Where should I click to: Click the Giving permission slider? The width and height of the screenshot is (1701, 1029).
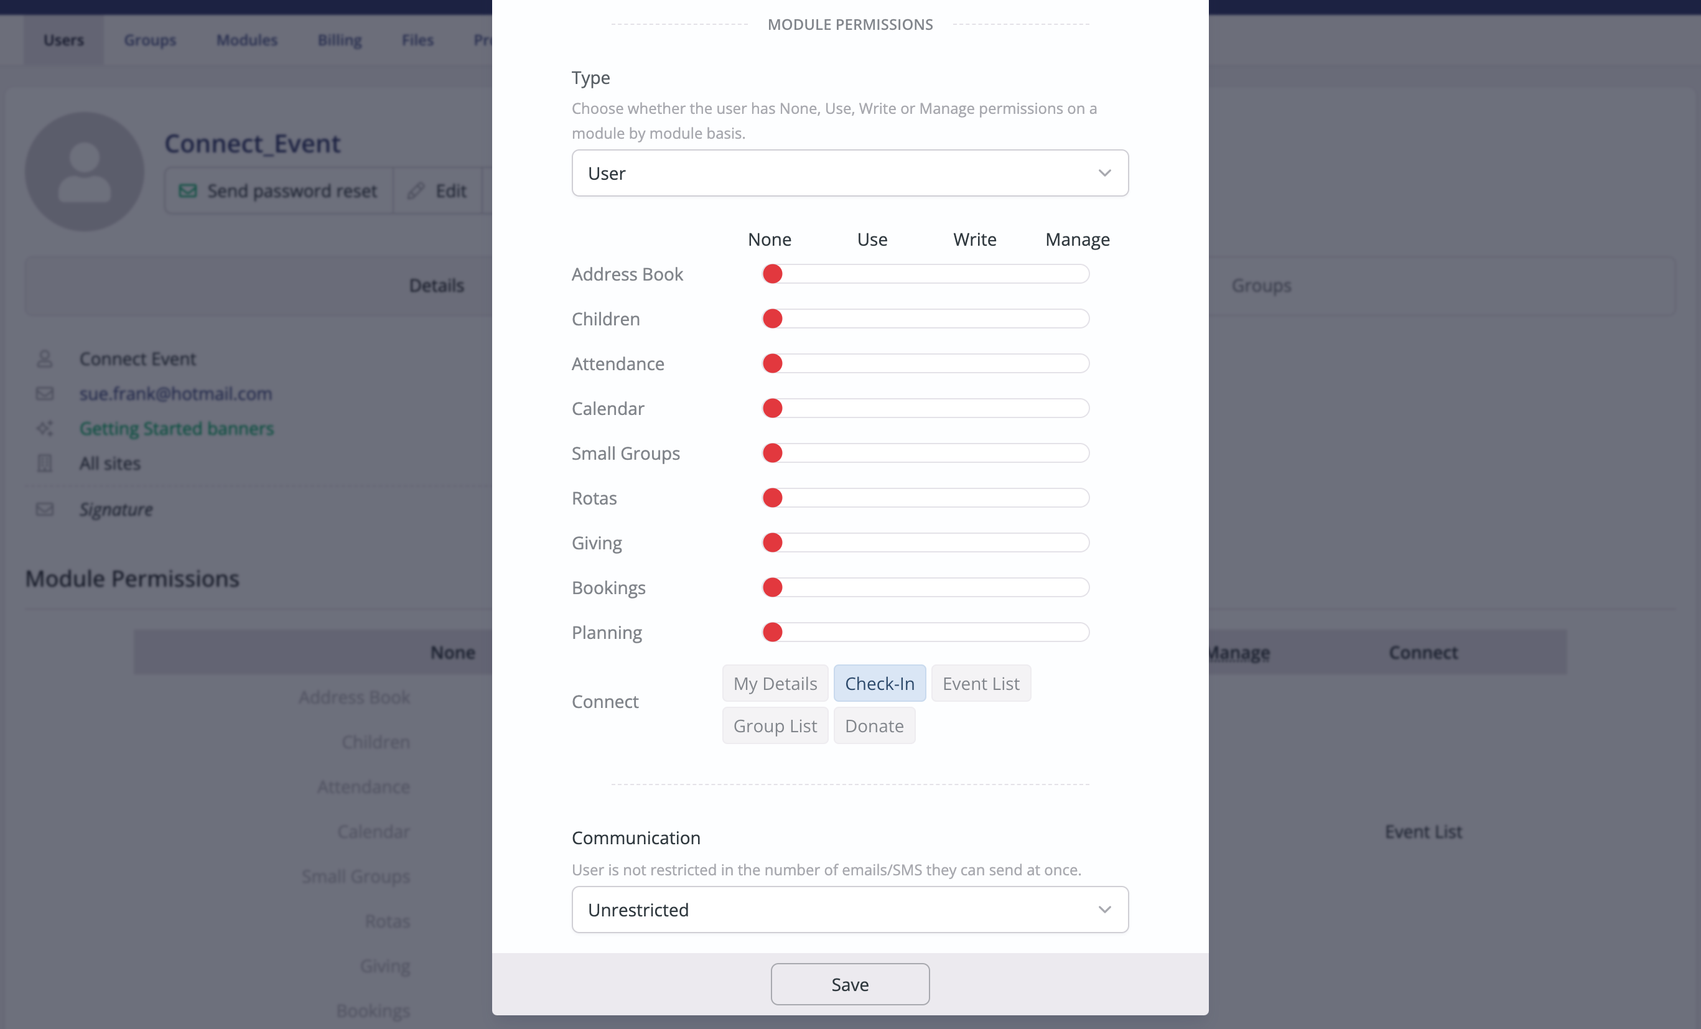[925, 543]
